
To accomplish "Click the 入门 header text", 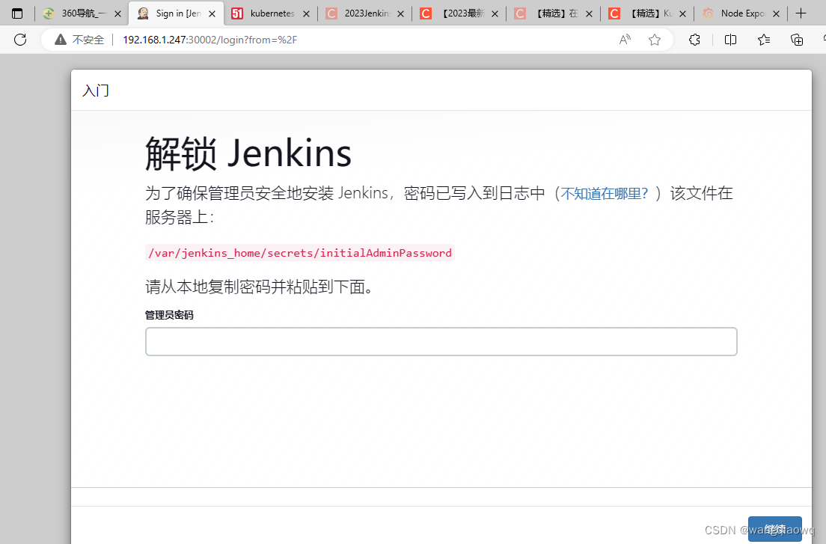I will point(96,91).
